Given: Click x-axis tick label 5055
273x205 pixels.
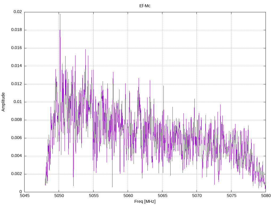Looking at the screenshot, I should click(x=94, y=196).
